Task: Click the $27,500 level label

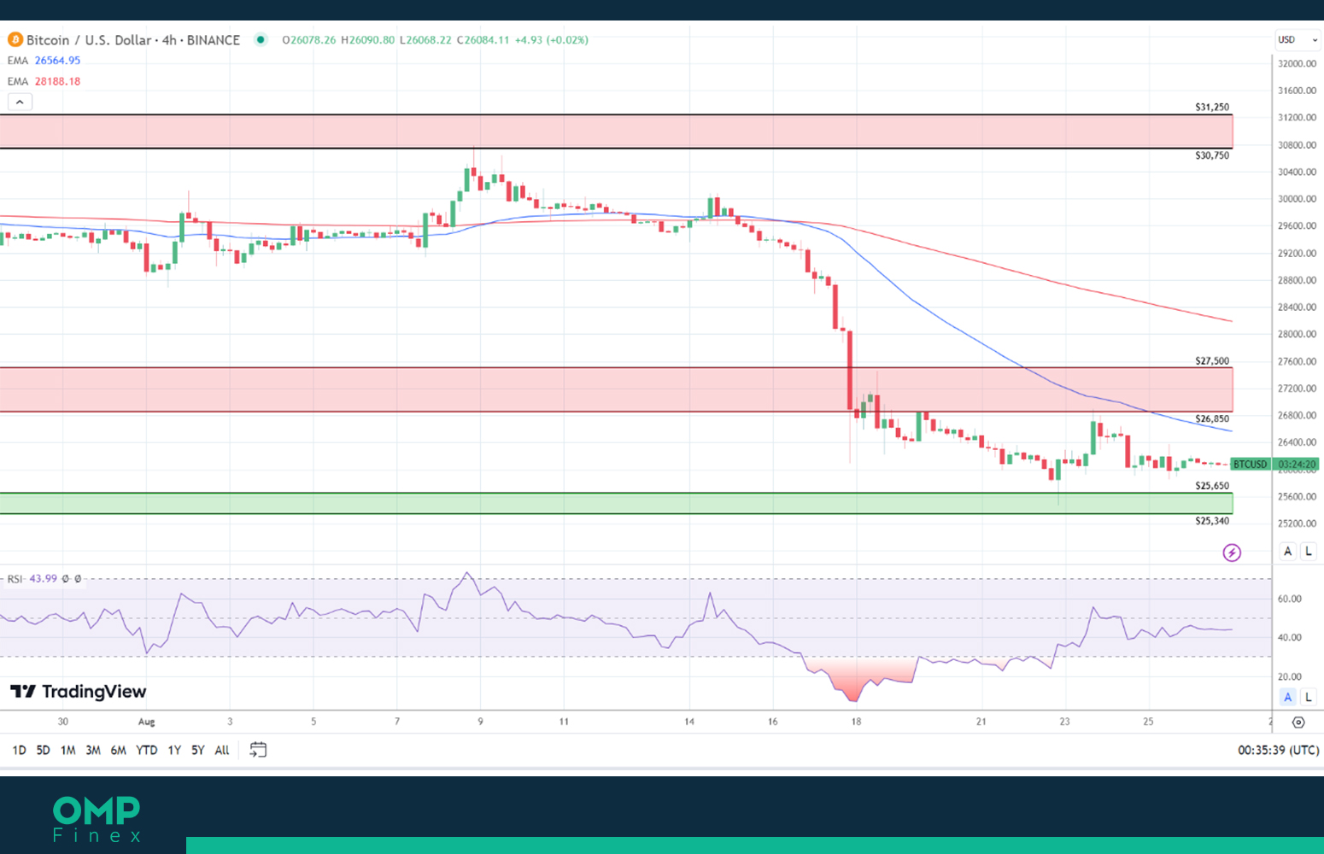Action: click(x=1212, y=361)
